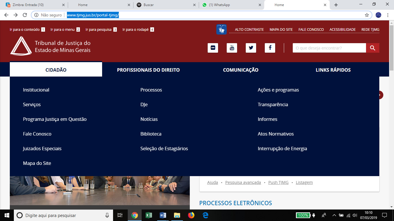Viewport: 394px width, 221px height.
Task: Open the Links Rápidos dropdown menu
Action: [333, 70]
